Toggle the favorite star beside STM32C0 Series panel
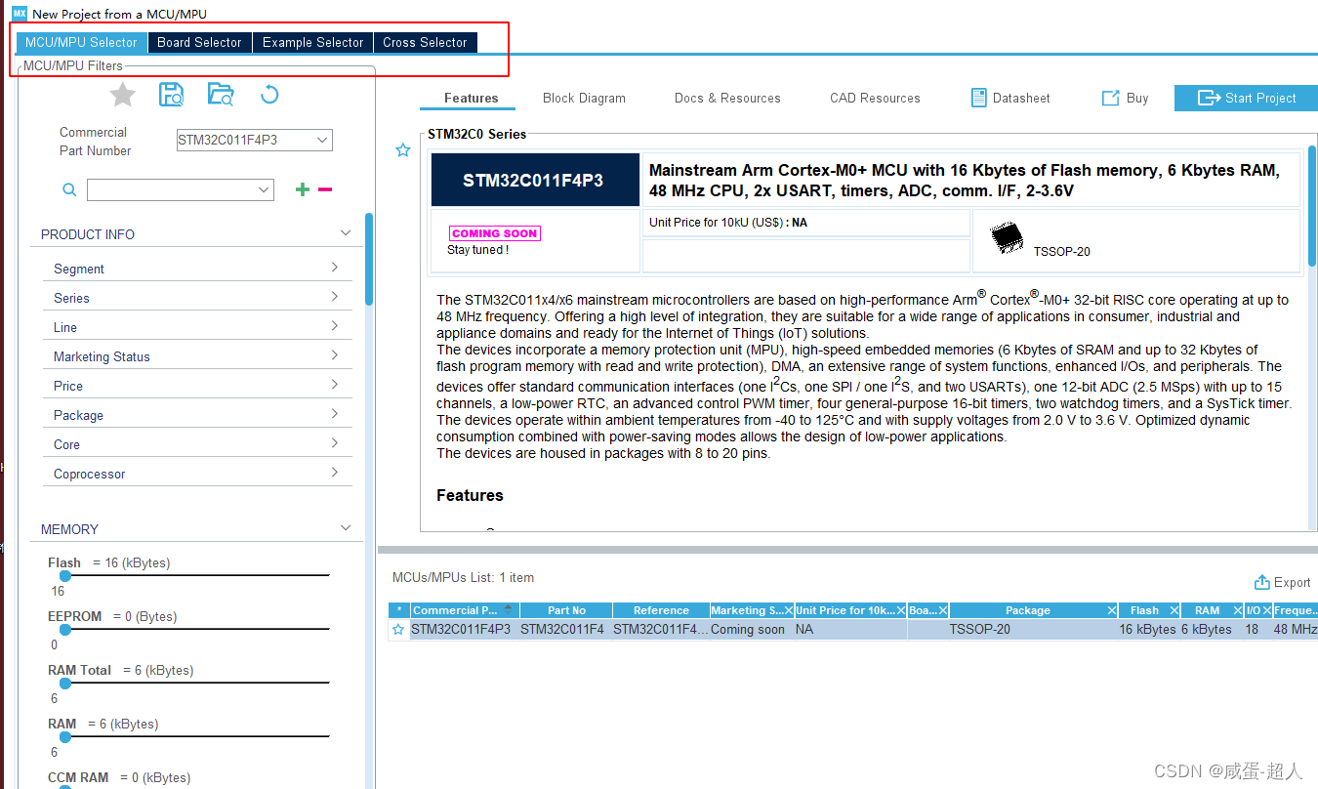The width and height of the screenshot is (1318, 789). coord(402,150)
